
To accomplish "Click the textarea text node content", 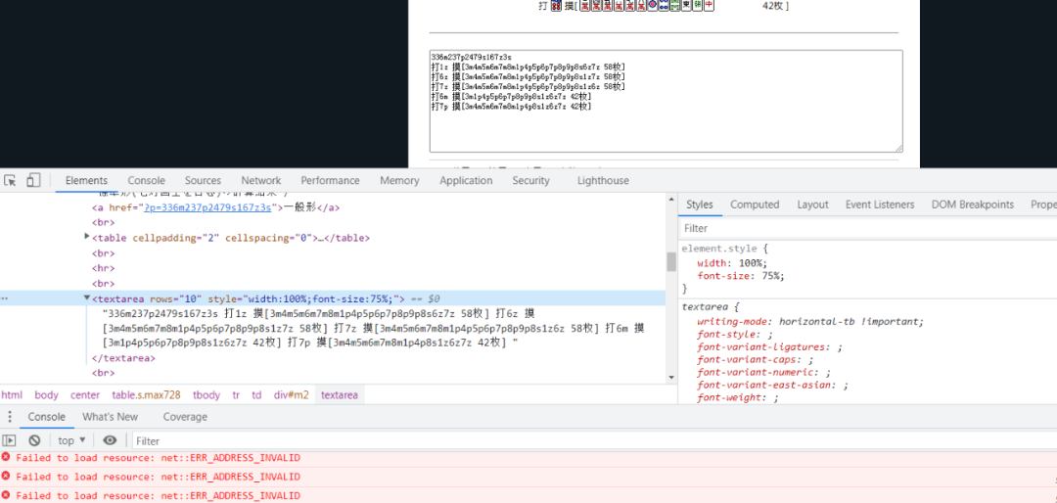I will (374, 329).
